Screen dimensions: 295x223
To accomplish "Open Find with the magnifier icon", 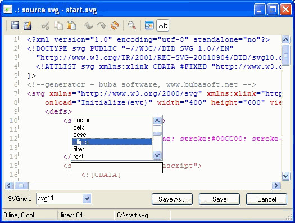I will click(x=131, y=25).
